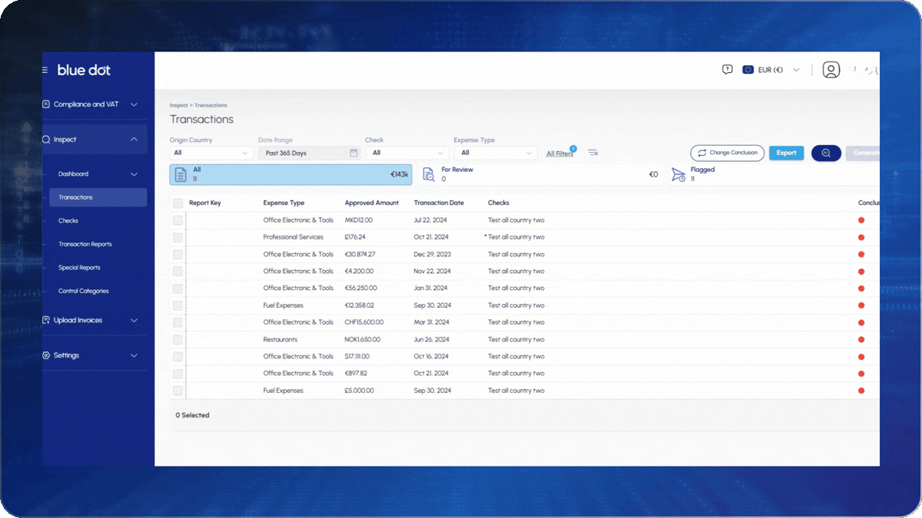Click the hamburger menu icon beside blue dot
Screen dimensions: 922x518
click(x=45, y=70)
